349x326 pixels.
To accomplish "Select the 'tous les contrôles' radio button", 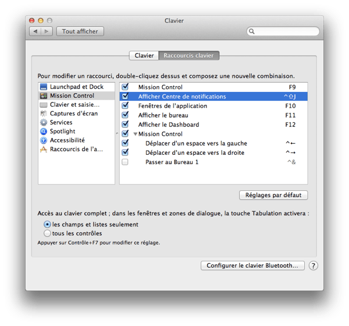I will (x=48, y=233).
